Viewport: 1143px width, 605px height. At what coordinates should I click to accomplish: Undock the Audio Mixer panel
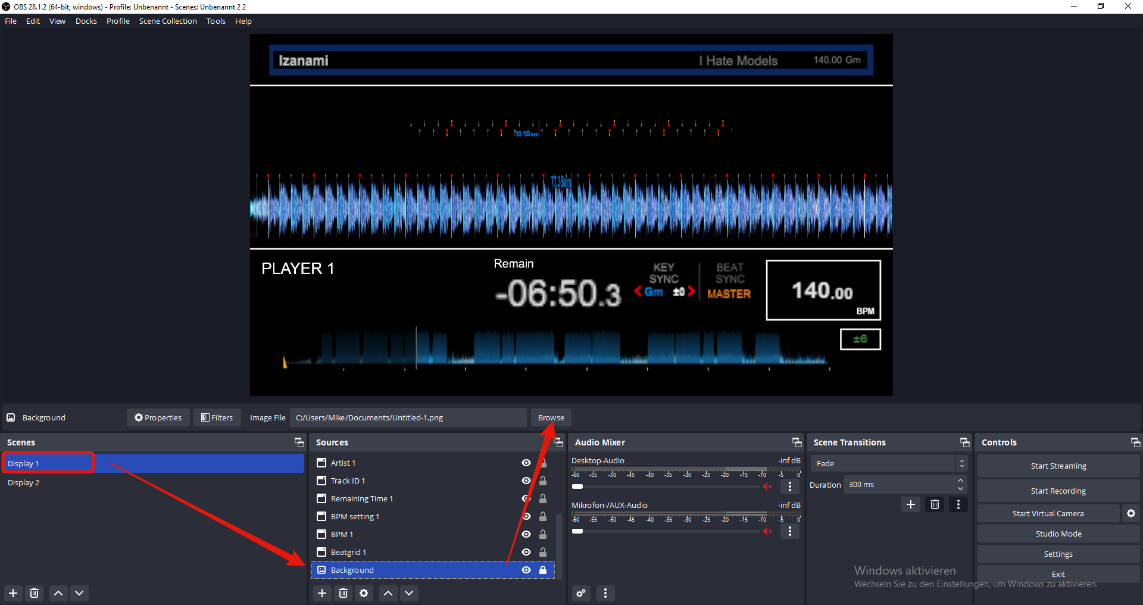[x=797, y=442]
